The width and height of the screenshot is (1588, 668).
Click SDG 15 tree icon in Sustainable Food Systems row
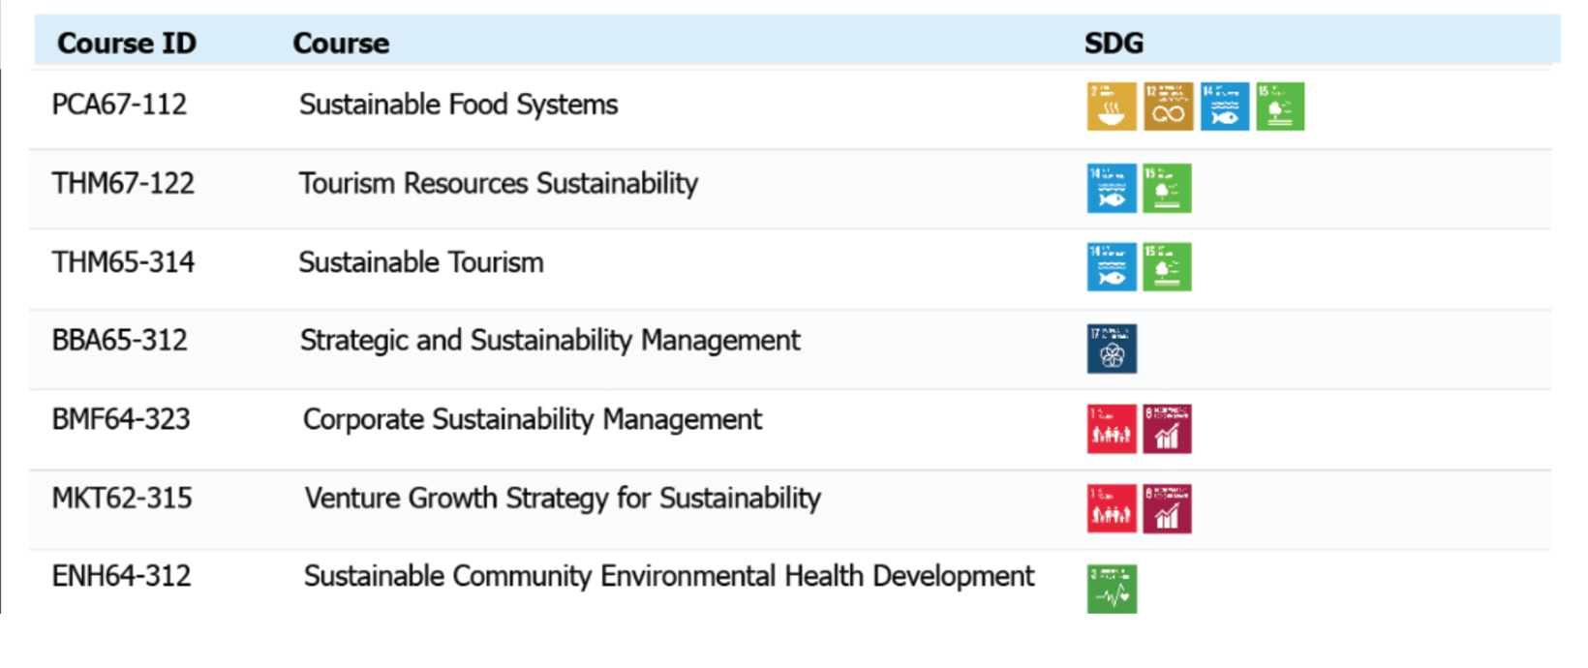point(1280,106)
